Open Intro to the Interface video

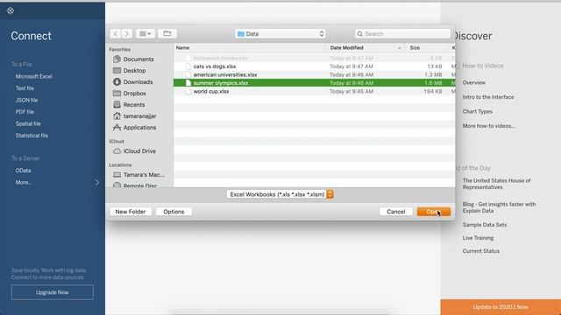(488, 97)
